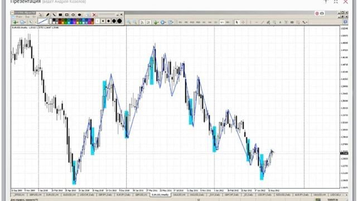Image resolution: width=357 pixels, height=201 pixels.
Task: Choose the largest pen thickness dot
Action: 119,21
